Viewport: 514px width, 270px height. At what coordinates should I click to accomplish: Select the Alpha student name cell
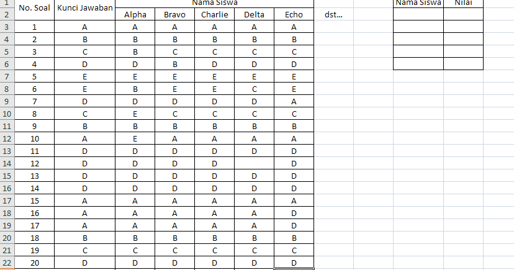135,14
